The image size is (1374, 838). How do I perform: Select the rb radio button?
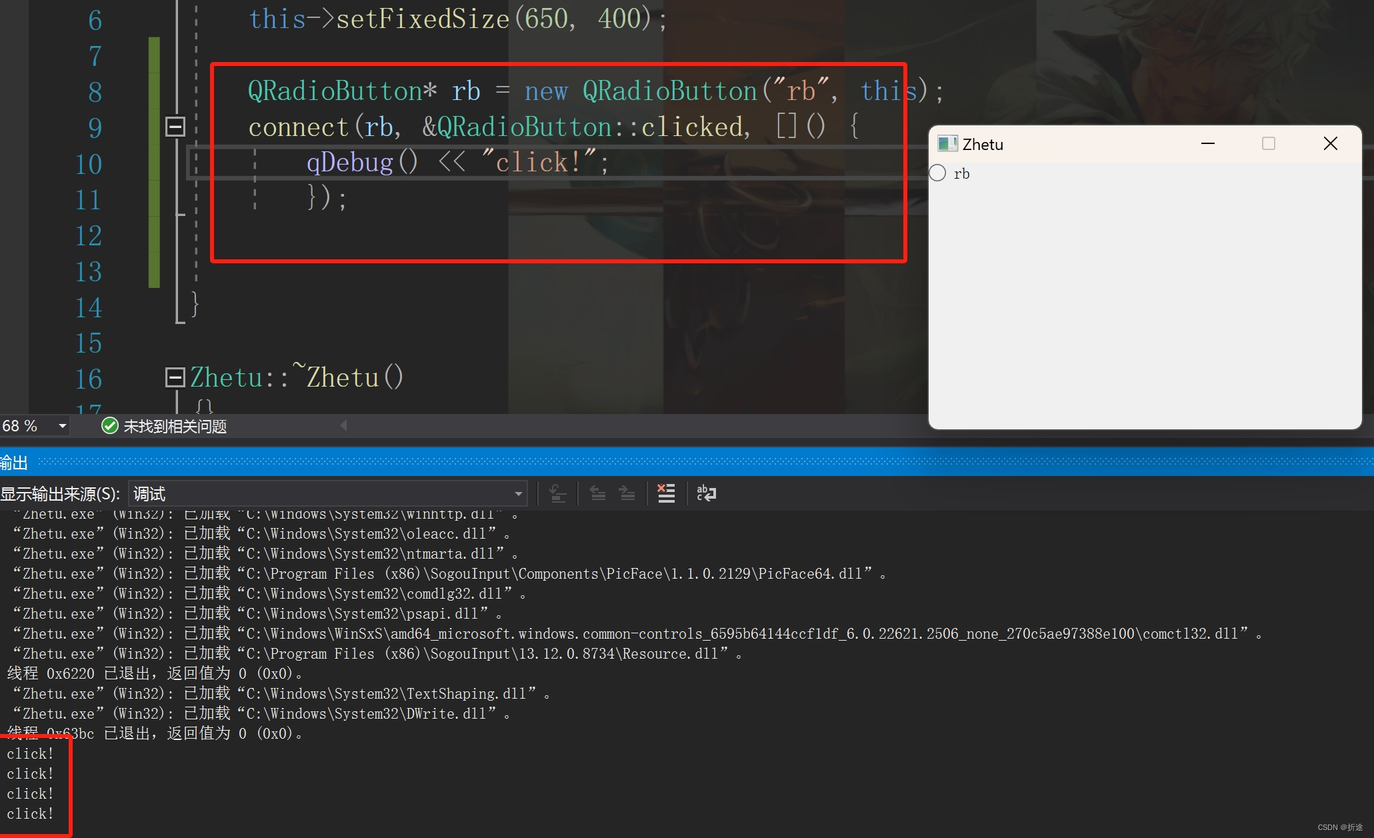(x=938, y=173)
